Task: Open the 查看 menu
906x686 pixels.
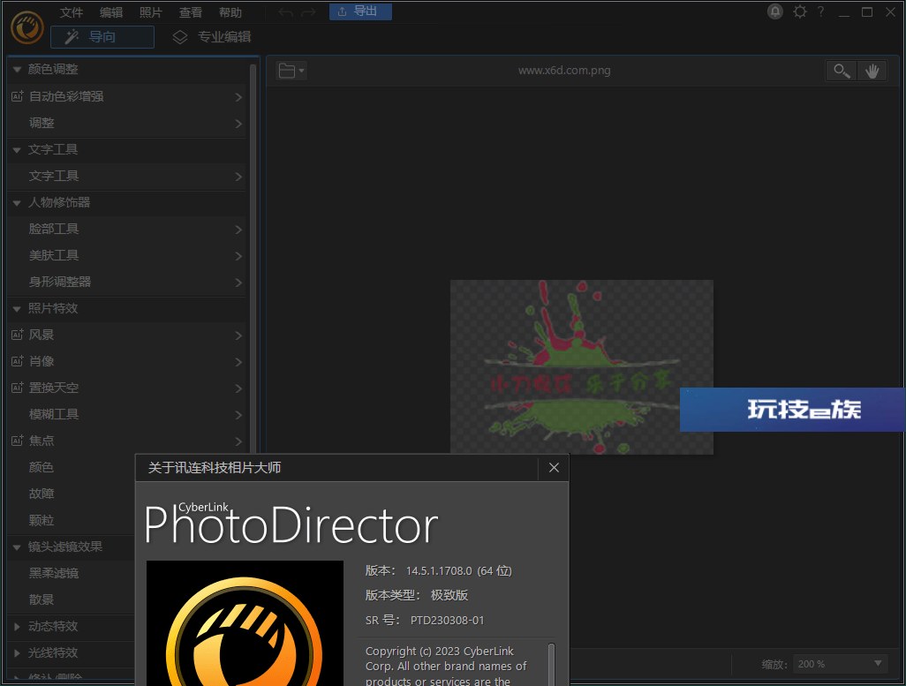Action: 191,12
